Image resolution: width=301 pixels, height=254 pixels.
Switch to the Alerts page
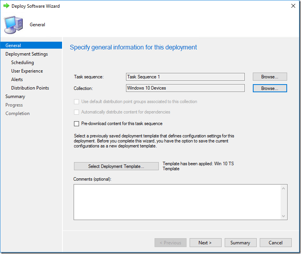17,80
